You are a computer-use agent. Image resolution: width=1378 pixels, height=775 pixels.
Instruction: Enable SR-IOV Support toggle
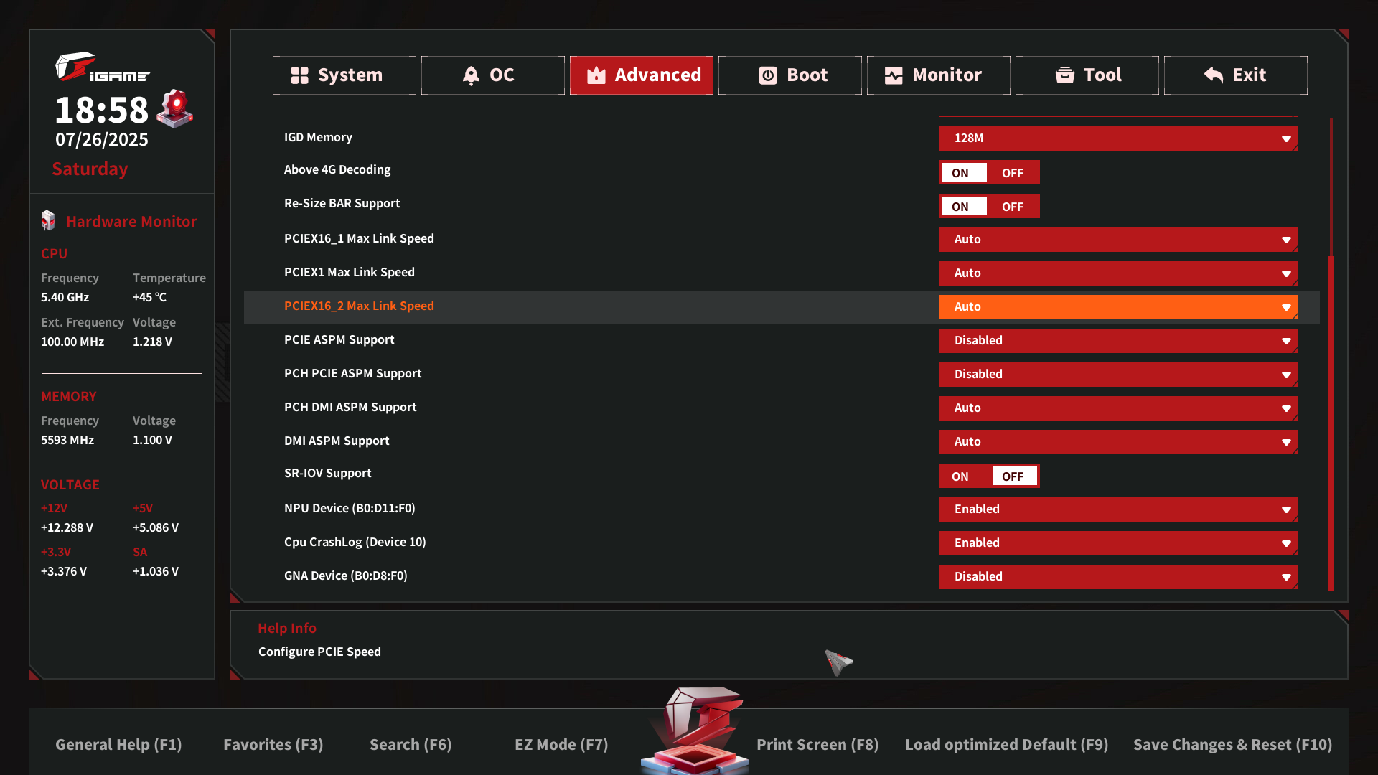[960, 476]
